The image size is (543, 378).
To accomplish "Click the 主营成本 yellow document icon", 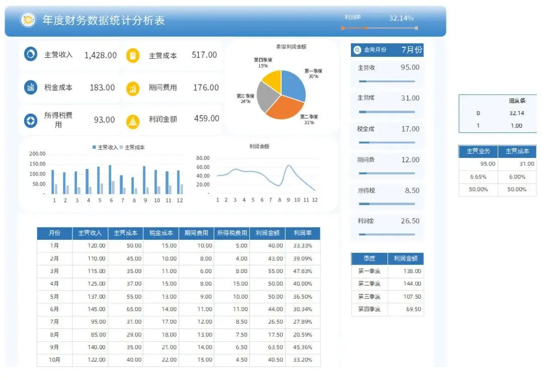I will pos(133,55).
